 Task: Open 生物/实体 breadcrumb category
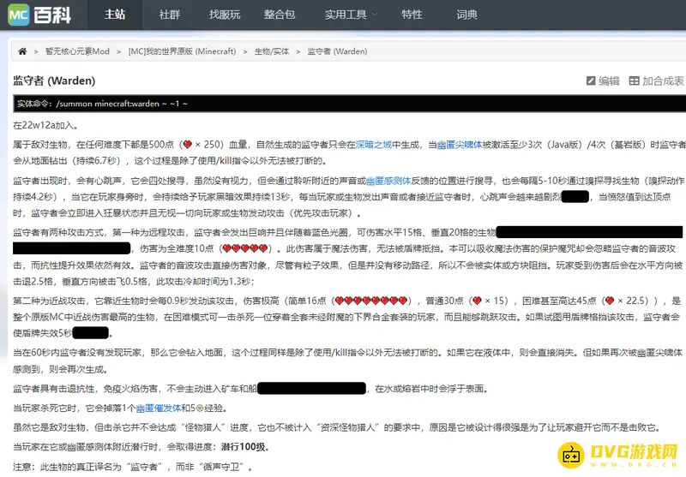pos(272,51)
